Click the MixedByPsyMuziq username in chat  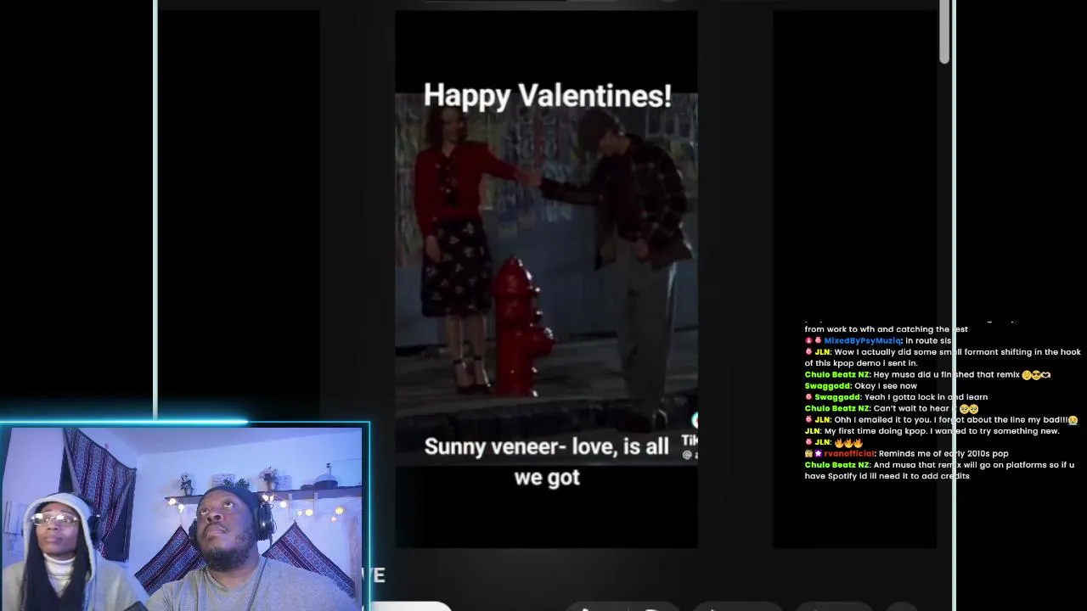click(x=862, y=340)
